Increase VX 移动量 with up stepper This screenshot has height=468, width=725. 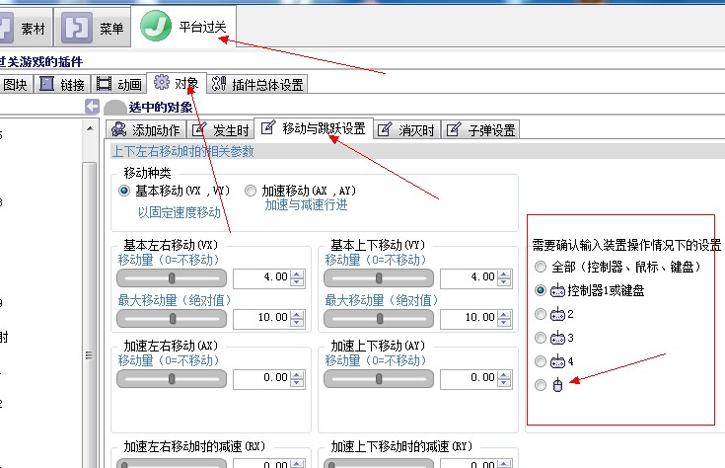297,274
